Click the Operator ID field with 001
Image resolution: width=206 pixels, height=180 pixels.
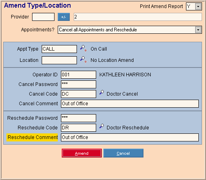pos(79,75)
